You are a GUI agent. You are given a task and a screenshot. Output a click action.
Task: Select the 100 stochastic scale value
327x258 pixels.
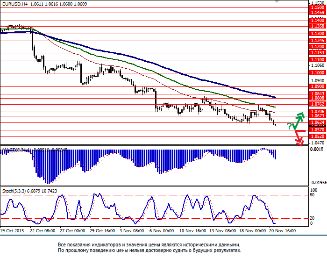click(314, 190)
